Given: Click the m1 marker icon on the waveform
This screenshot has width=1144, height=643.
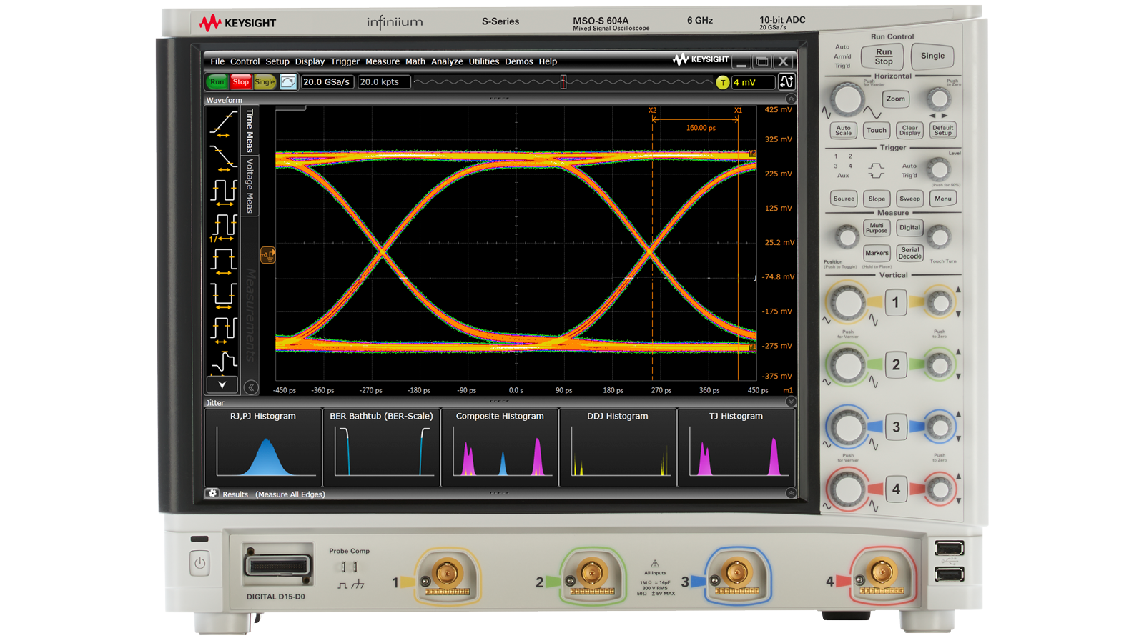Looking at the screenshot, I should click(x=267, y=255).
